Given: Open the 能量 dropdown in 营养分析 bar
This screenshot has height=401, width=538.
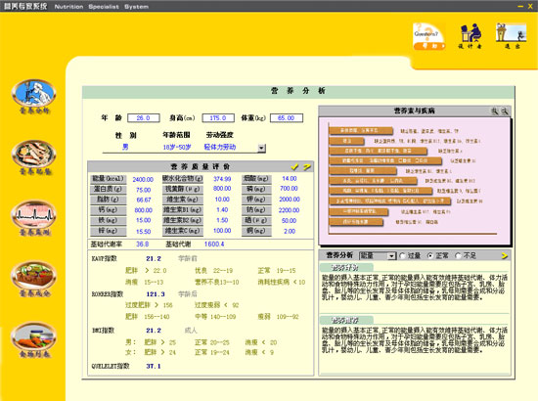Looking at the screenshot, I should point(391,256).
